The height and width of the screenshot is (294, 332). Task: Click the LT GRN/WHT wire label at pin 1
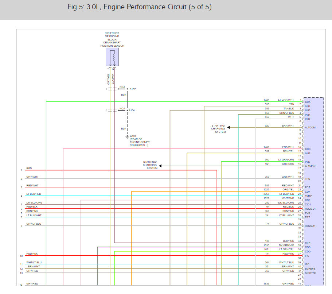point(286,100)
